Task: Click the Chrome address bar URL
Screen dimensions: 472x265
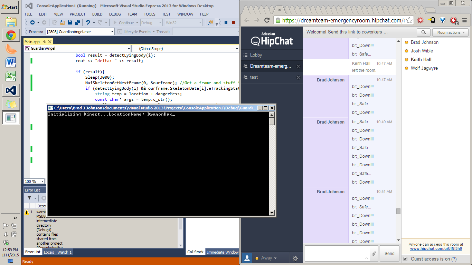Action: click(x=343, y=20)
